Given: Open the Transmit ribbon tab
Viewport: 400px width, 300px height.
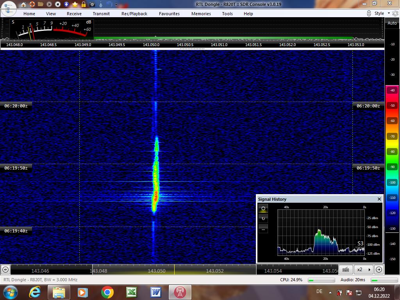Looking at the screenshot, I should [x=101, y=14].
